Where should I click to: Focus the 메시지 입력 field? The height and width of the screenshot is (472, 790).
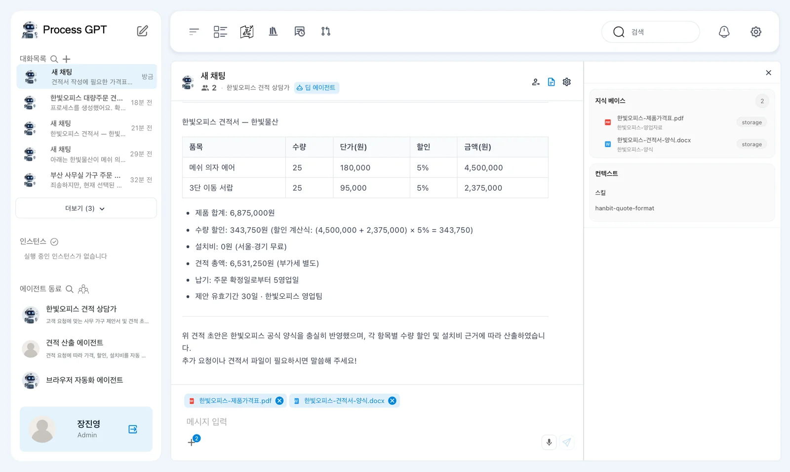coord(377,422)
